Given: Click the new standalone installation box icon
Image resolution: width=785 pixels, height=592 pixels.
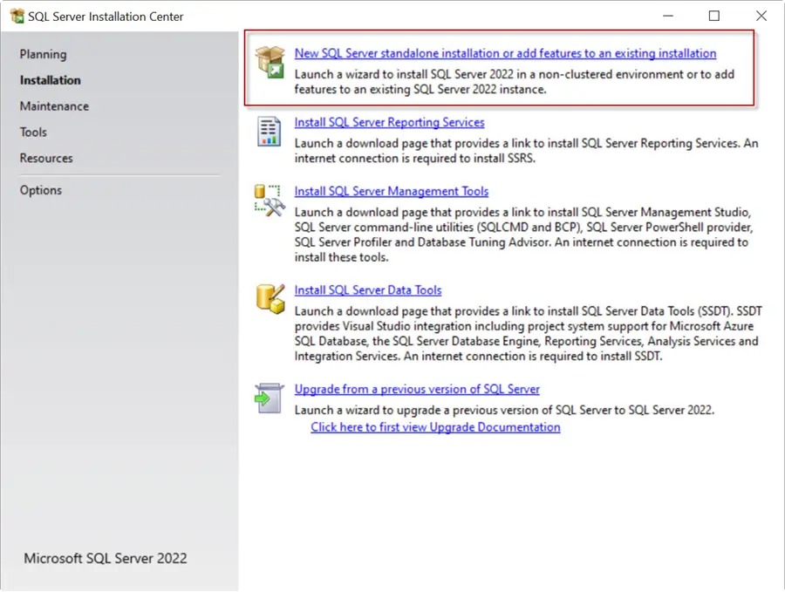Looking at the screenshot, I should click(x=270, y=62).
